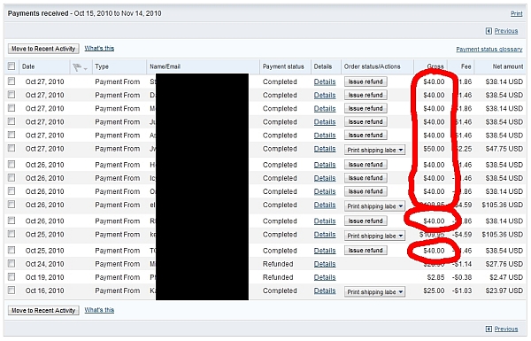The image size is (531, 341).
Task: Select the Oct 24 refunded payment checkbox
Action: point(12,263)
